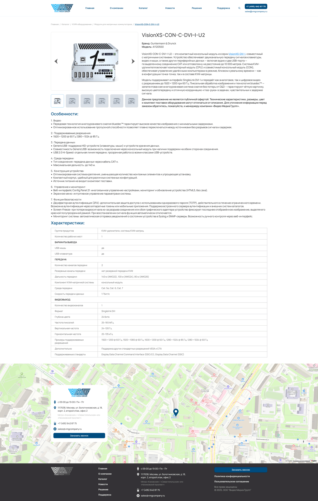Click the sales@vmgcompany.ru header email link
Screen dimensions: 318x501
pyautogui.click(x=256, y=11)
